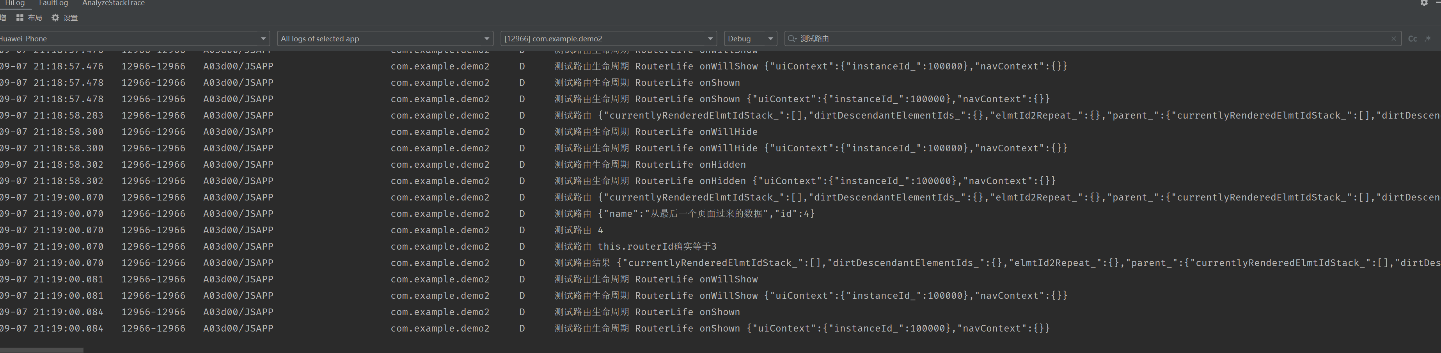Clear the 测试路由 search text with the X
The width and height of the screenshot is (1441, 353).
(1393, 39)
